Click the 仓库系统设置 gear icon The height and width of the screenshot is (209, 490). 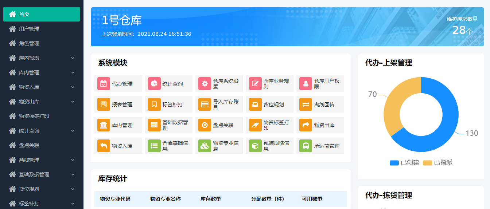205,84
